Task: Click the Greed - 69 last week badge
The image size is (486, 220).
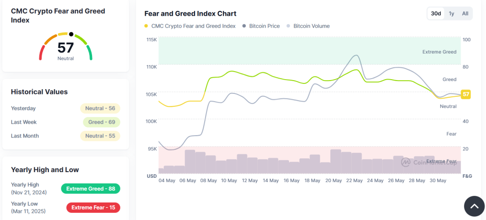Action: click(102, 122)
